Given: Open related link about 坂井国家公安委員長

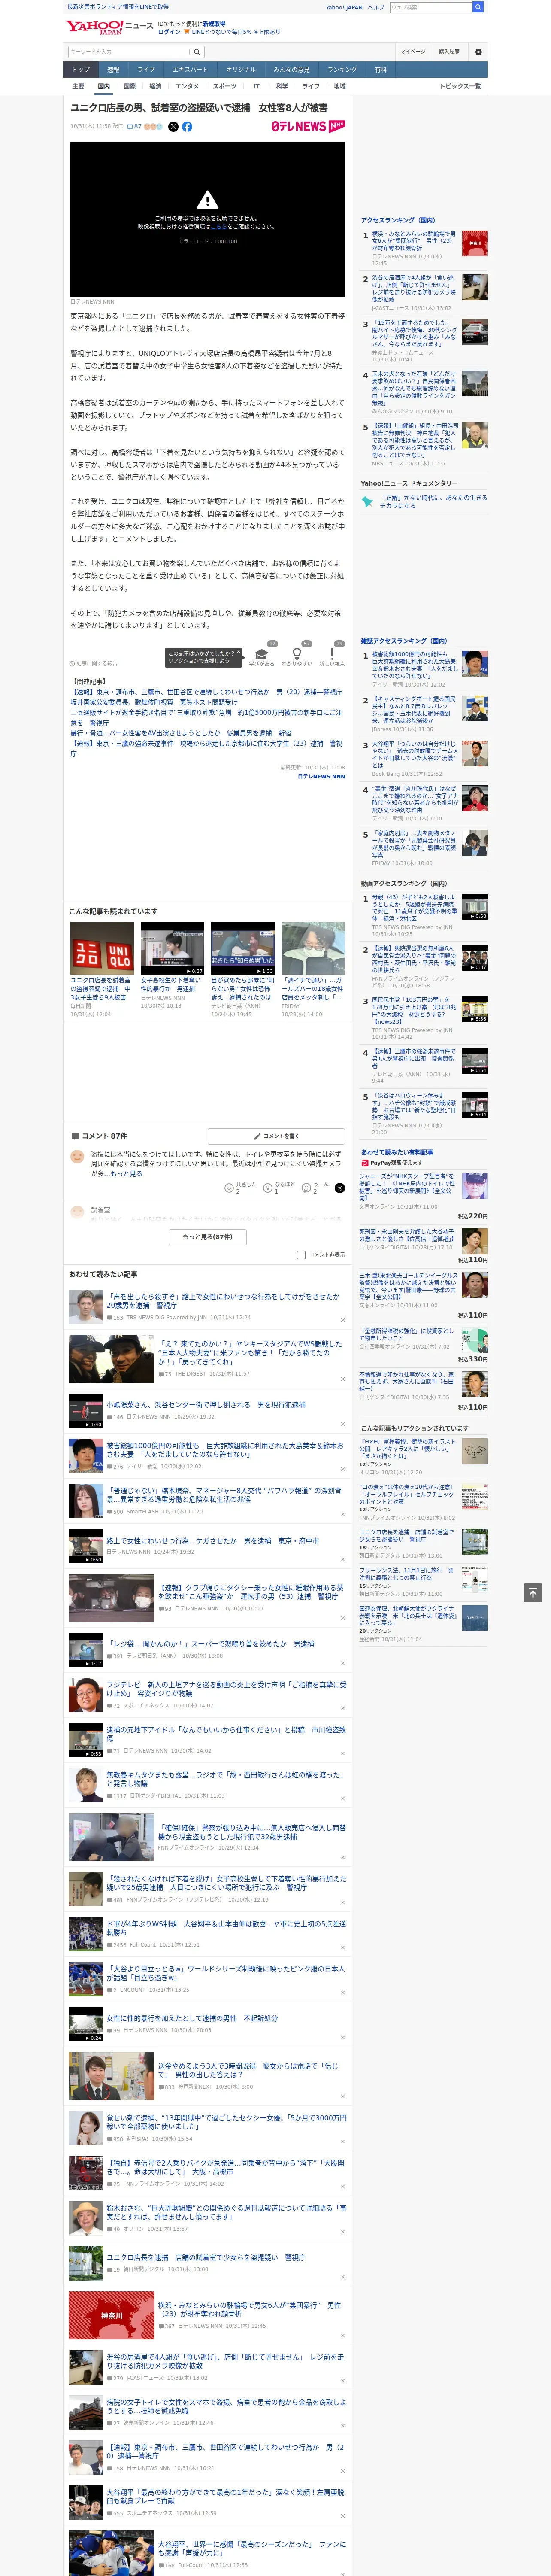Looking at the screenshot, I should (154, 702).
